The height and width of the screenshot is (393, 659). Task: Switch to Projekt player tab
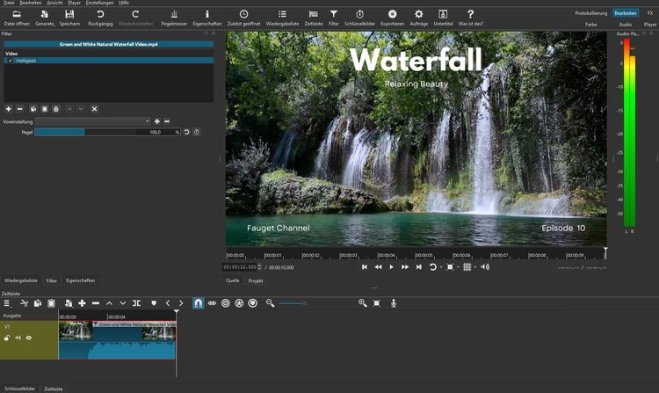256,280
